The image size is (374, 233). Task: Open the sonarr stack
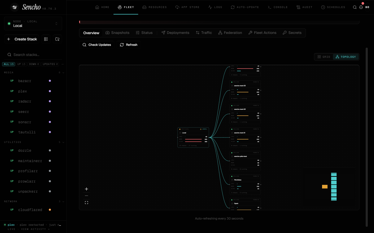pyautogui.click(x=33, y=122)
